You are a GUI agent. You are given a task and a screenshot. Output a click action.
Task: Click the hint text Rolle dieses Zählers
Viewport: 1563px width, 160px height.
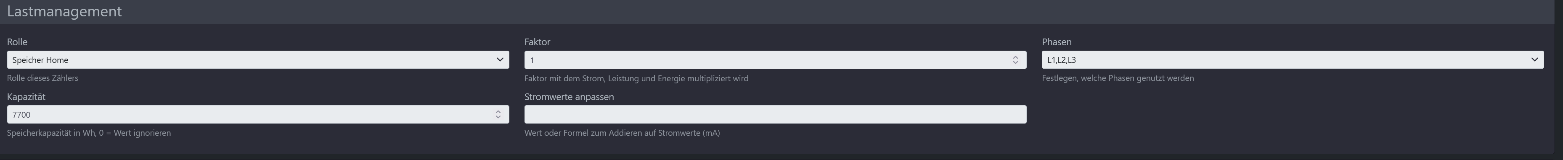(x=42, y=78)
